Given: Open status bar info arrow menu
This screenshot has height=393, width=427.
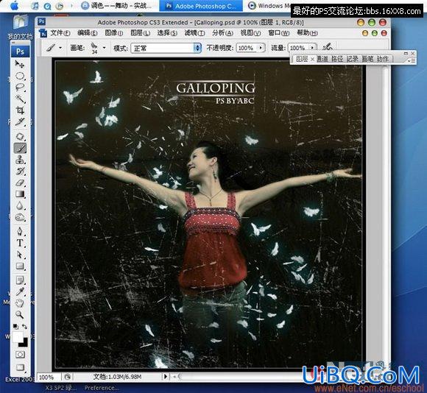Looking at the screenshot, I should (165, 377).
